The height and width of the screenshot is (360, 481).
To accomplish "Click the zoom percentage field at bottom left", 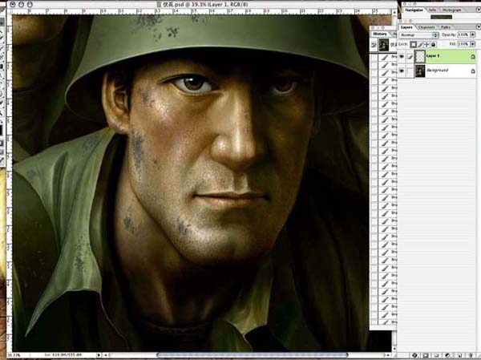I will pos(14,355).
